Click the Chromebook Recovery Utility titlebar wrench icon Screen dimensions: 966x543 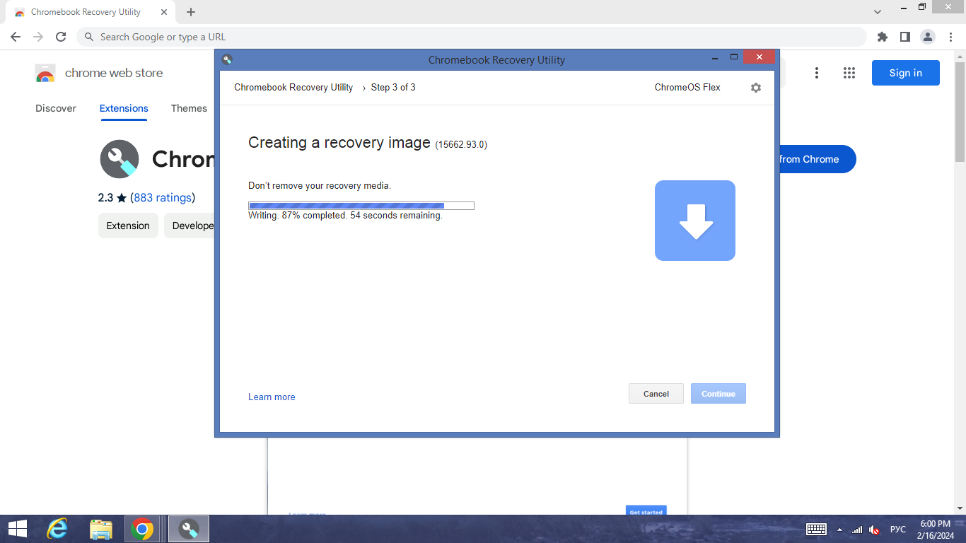click(226, 59)
